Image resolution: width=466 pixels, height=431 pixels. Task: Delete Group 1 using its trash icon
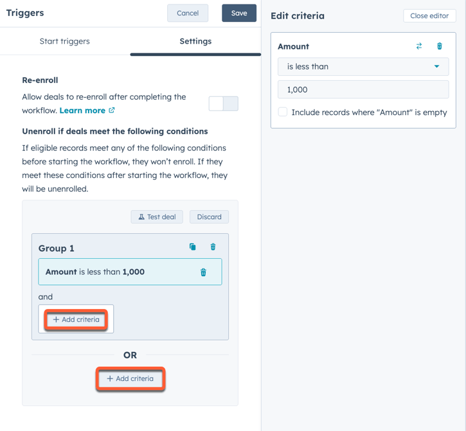tap(213, 247)
